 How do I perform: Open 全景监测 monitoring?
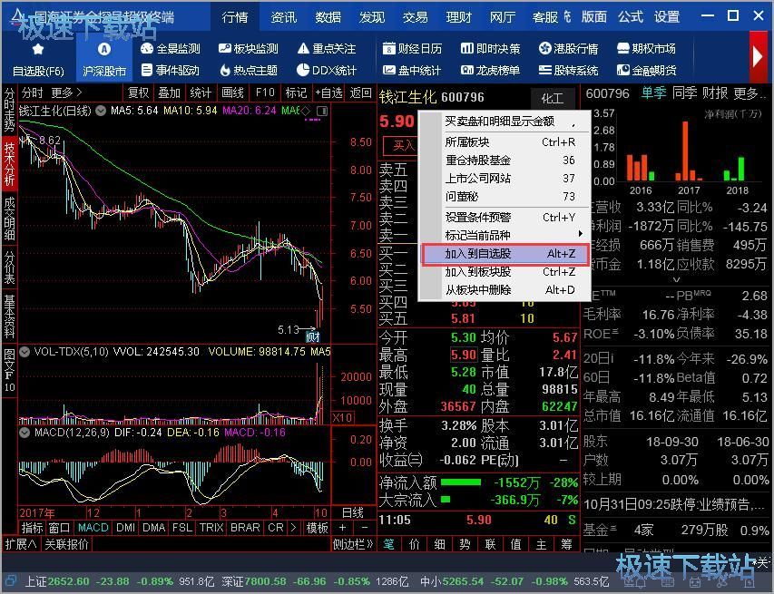pyautogui.click(x=170, y=48)
